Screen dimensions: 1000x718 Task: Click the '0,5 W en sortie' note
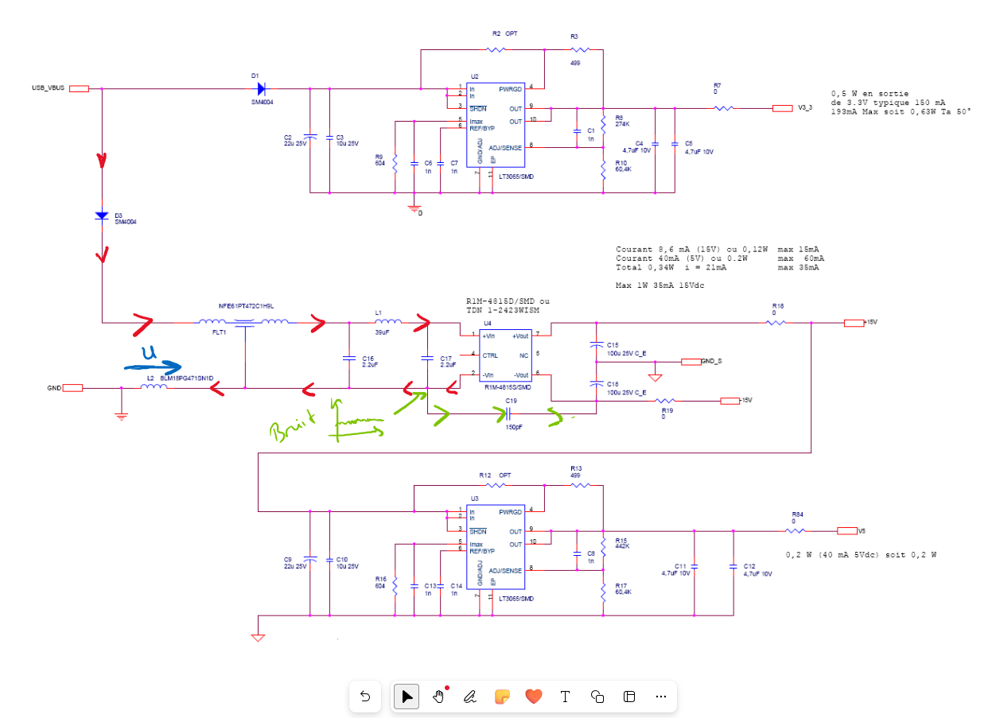point(870,93)
